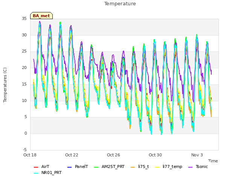Click the 30 y-axis tick label
This screenshot has height=180, width=241.
pos(24,35)
